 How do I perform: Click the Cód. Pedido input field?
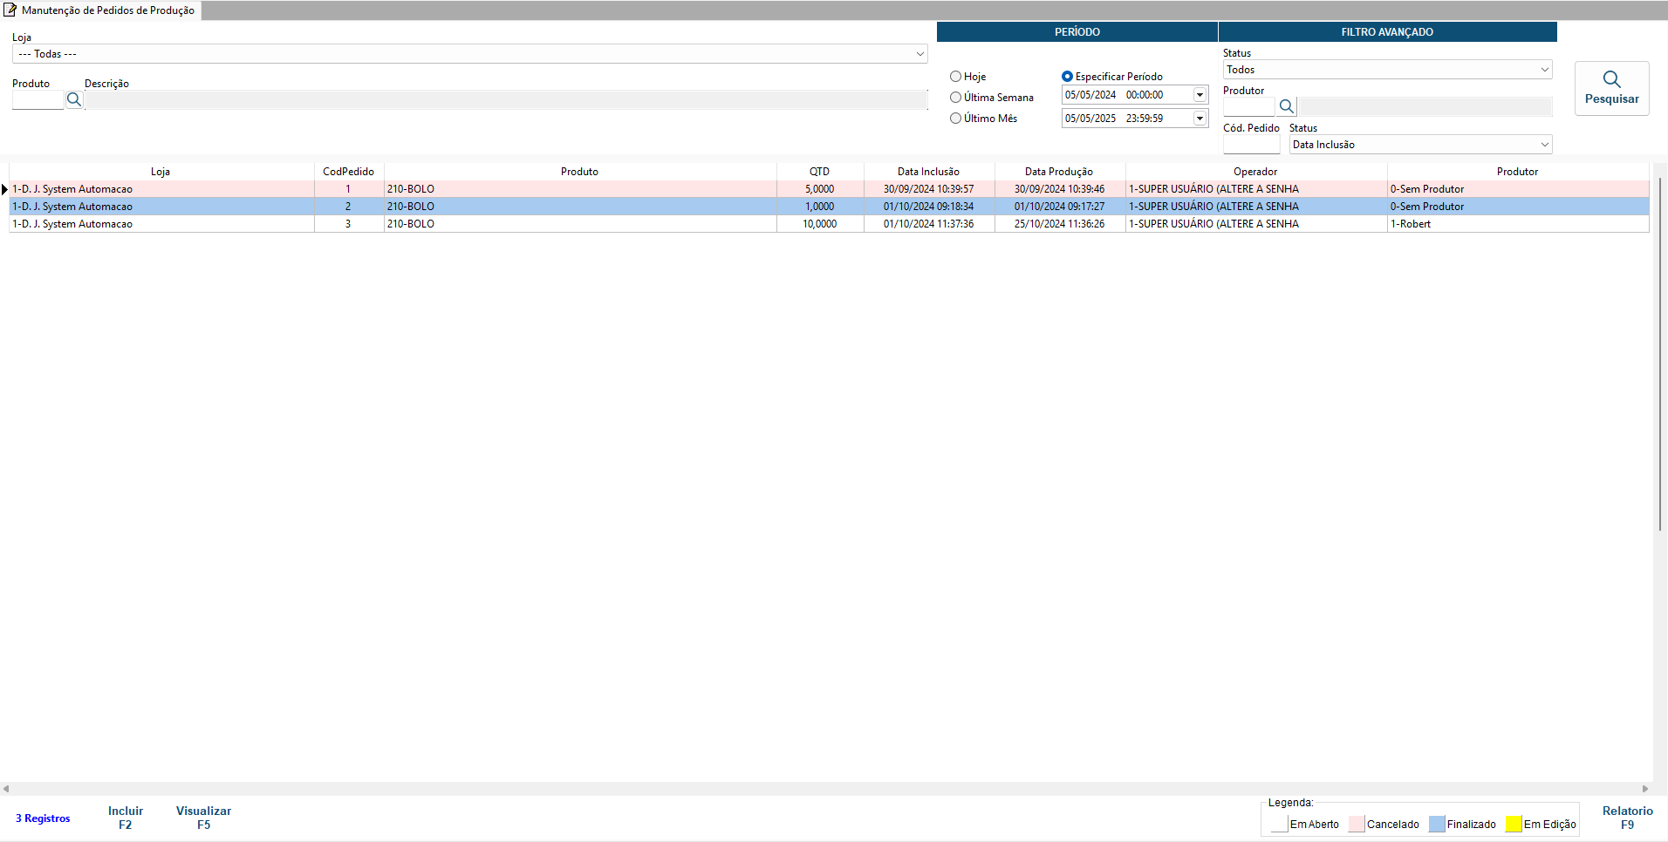pyautogui.click(x=1251, y=145)
